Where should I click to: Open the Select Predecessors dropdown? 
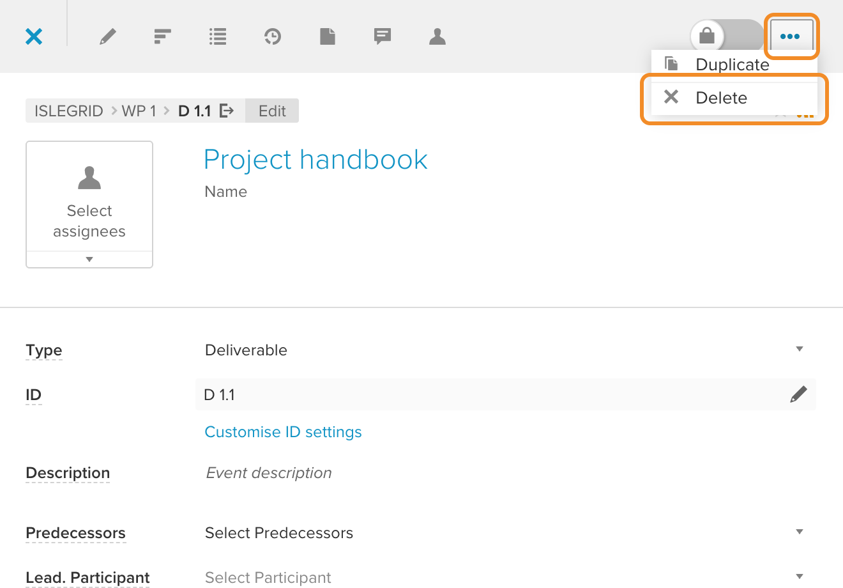click(x=506, y=532)
